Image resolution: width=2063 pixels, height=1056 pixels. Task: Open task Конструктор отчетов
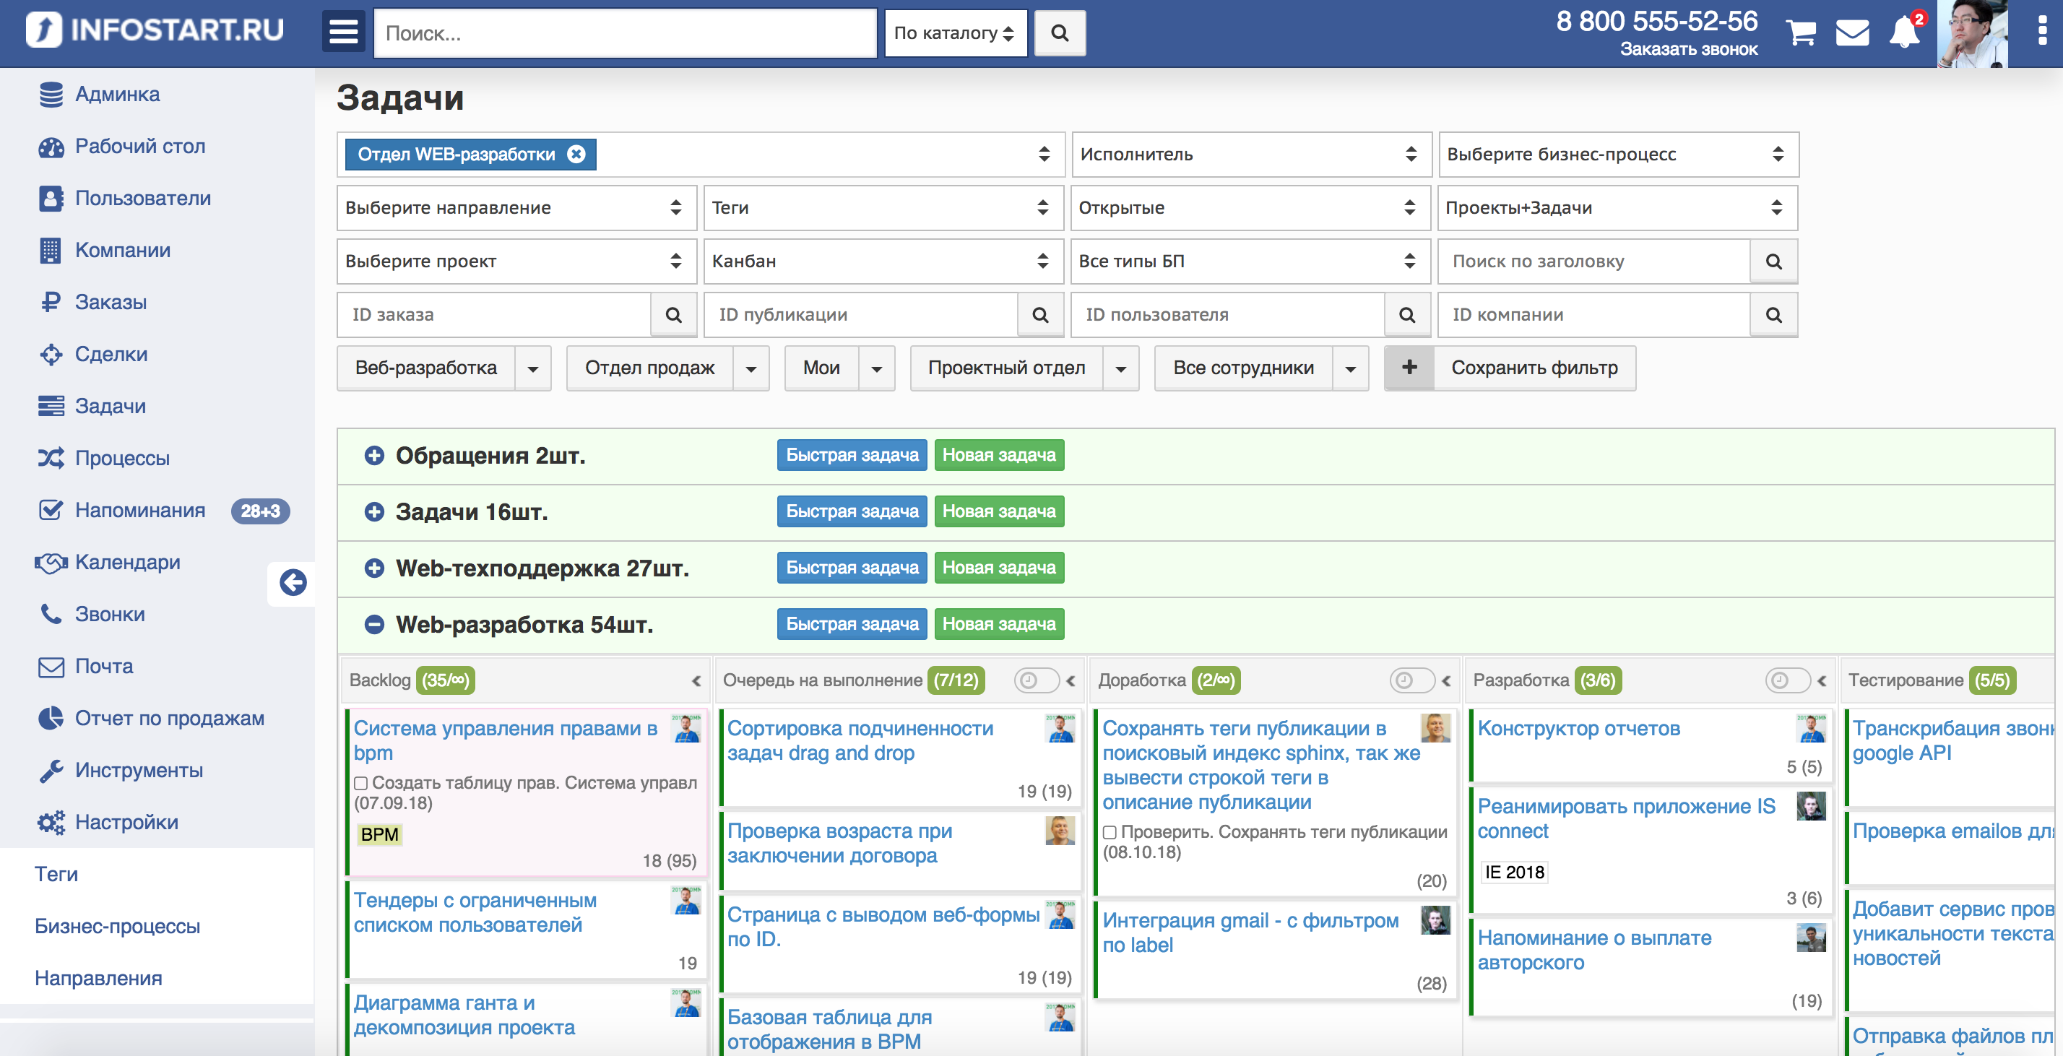[1578, 729]
